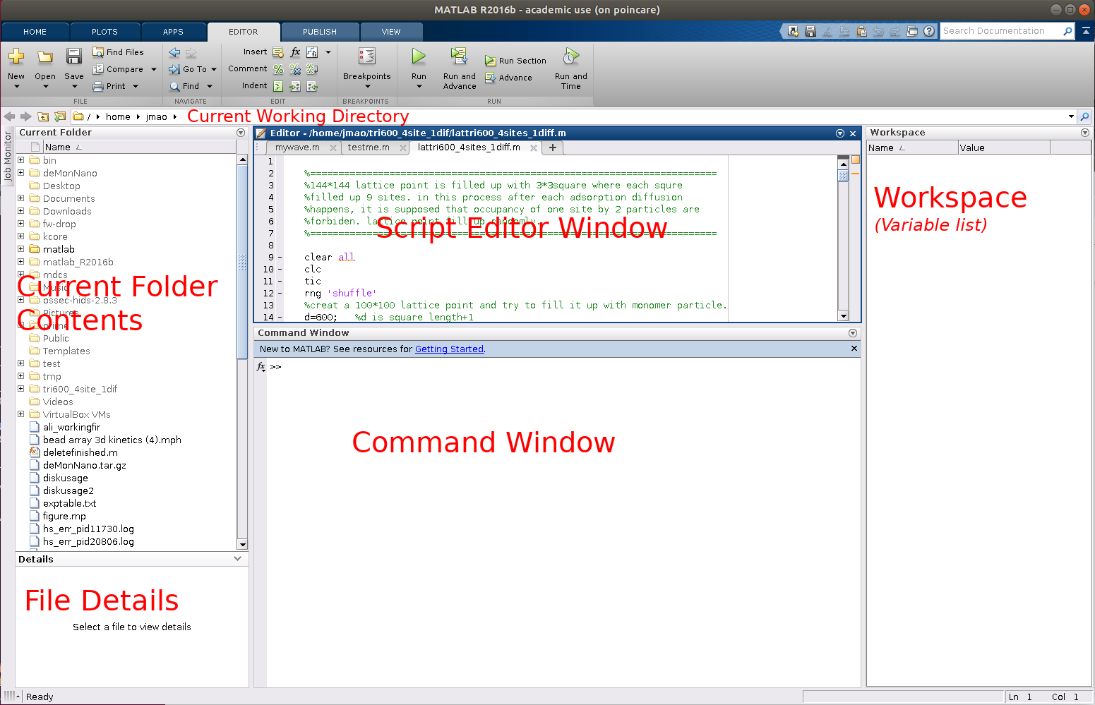Open the Getting Started link

449,349
